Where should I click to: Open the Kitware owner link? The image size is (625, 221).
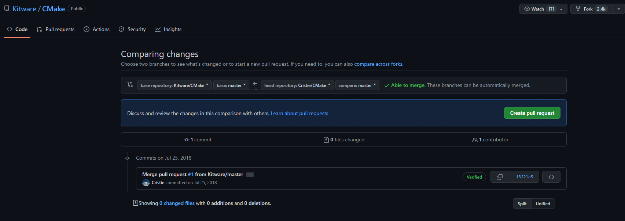click(x=24, y=9)
